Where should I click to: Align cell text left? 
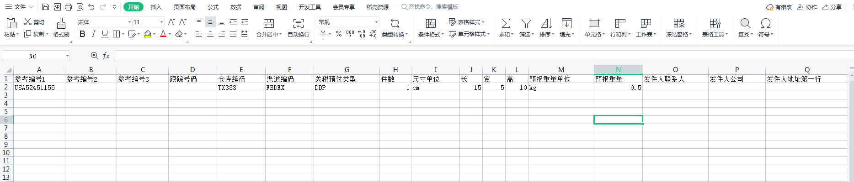point(199,34)
